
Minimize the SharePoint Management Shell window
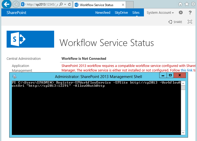tap(163, 75)
